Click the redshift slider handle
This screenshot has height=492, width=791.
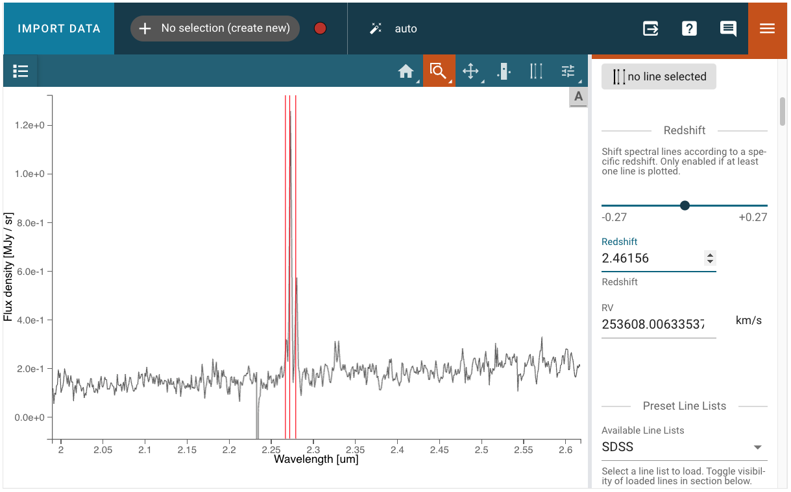(685, 205)
